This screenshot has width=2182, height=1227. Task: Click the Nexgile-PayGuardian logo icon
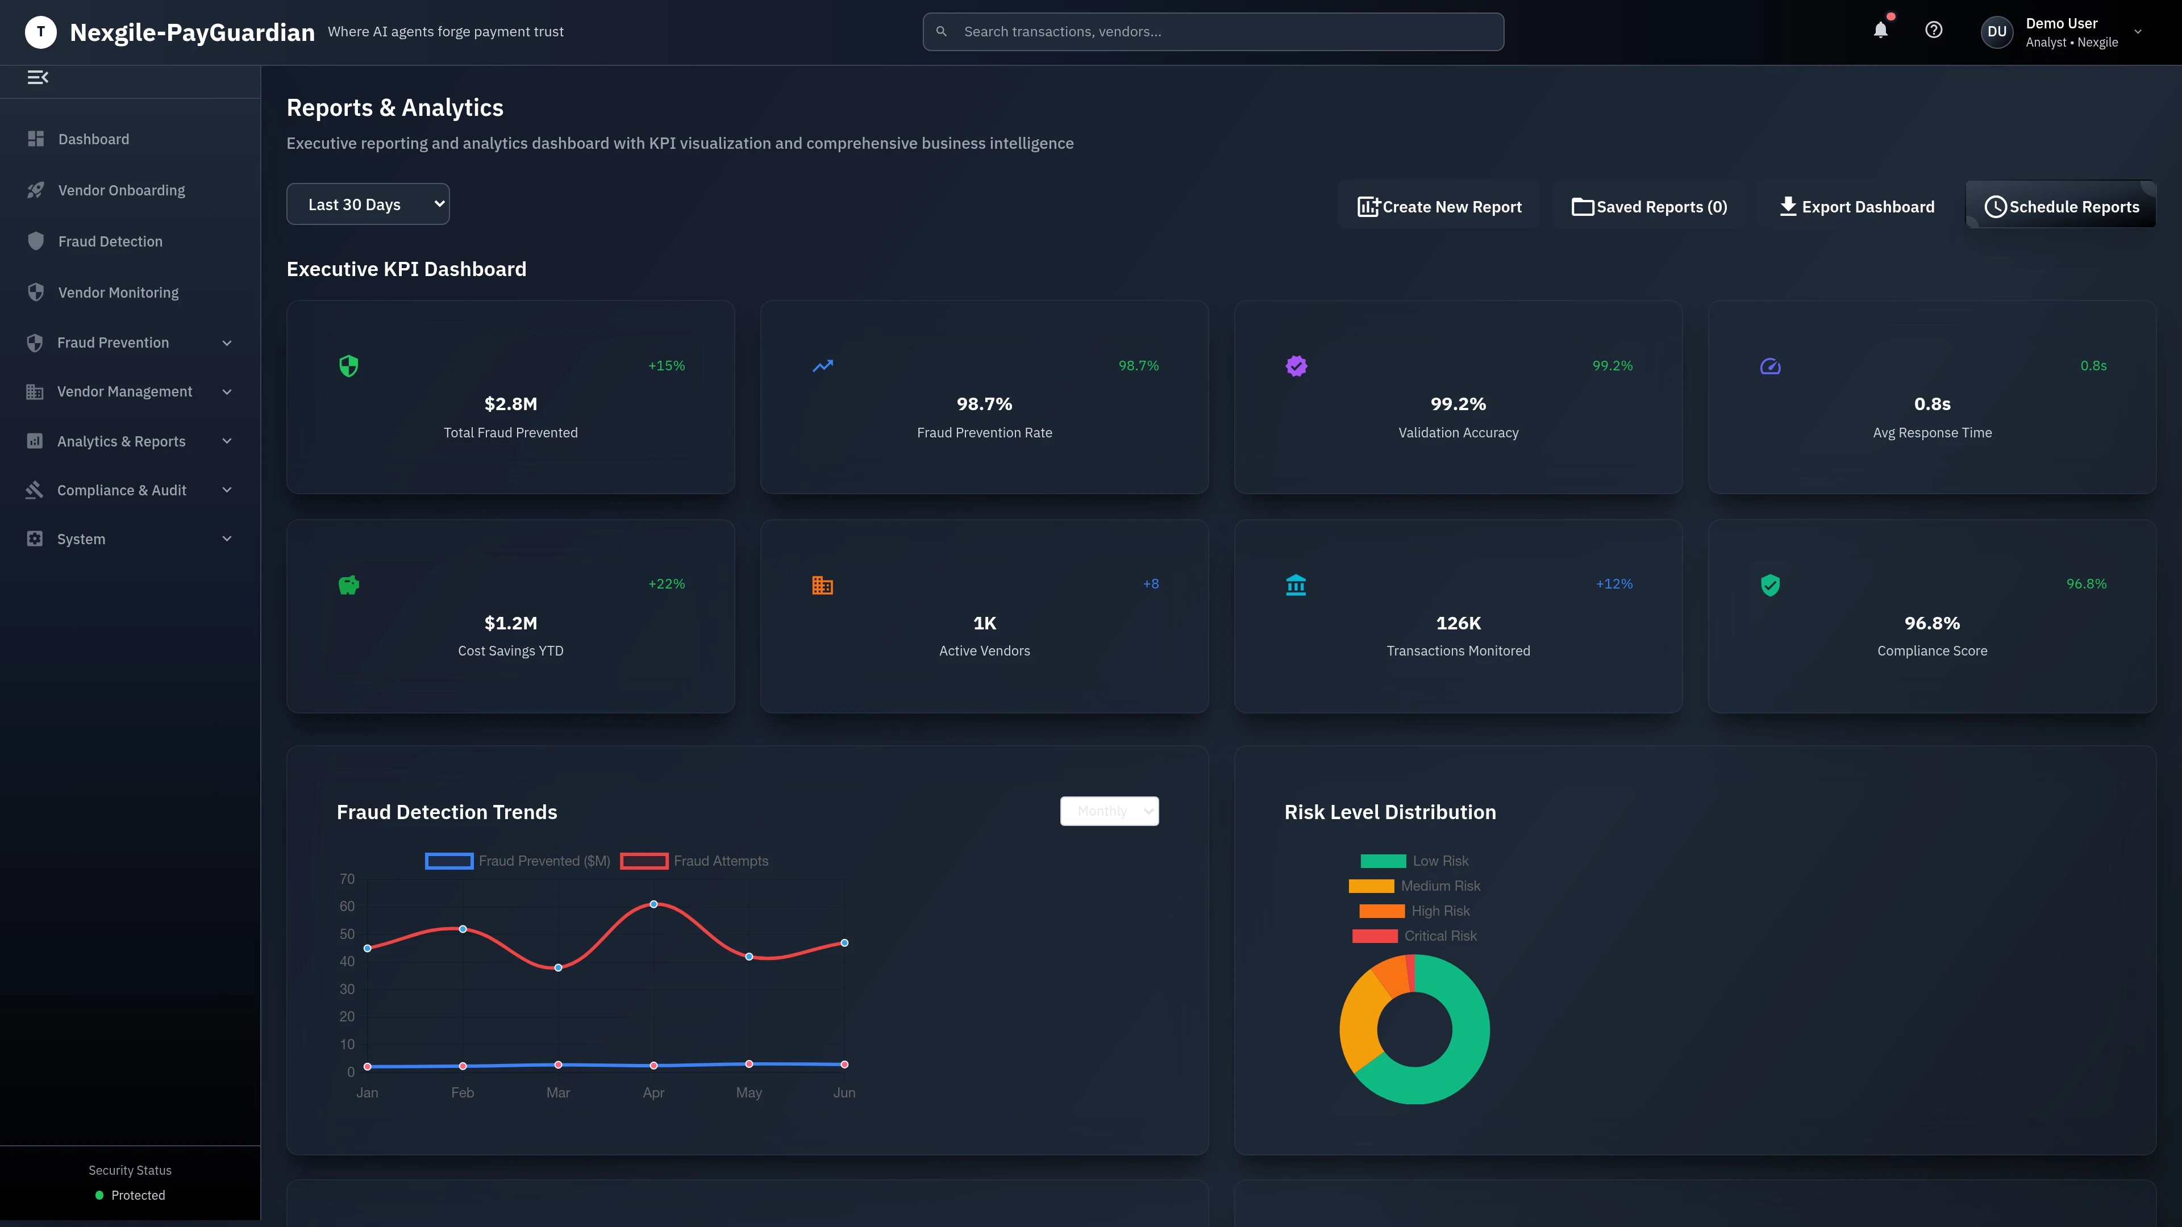40,31
